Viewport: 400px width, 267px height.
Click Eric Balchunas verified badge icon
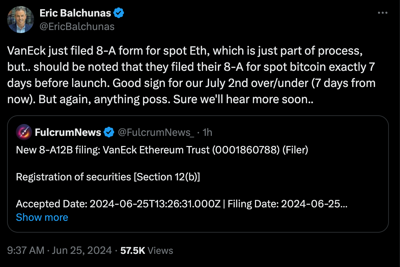[x=119, y=12]
